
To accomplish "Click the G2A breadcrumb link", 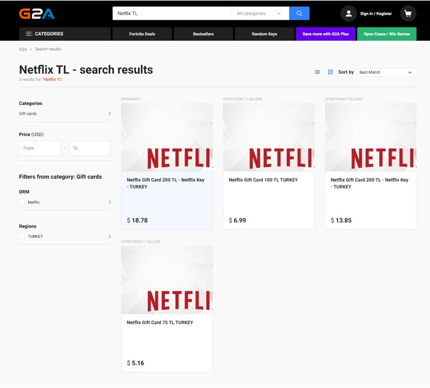I will pos(23,49).
